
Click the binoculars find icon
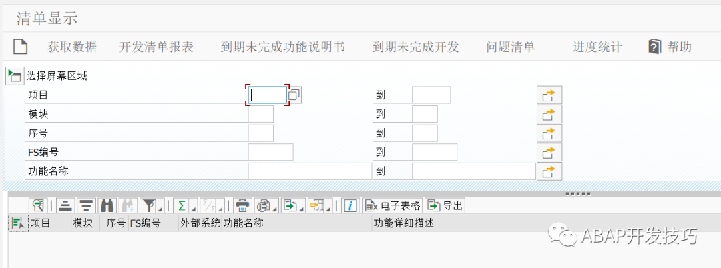107,205
